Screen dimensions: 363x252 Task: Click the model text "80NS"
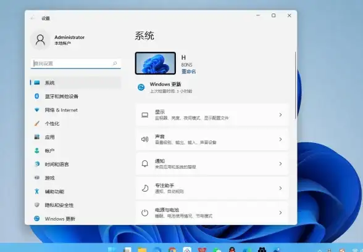tap(186, 65)
